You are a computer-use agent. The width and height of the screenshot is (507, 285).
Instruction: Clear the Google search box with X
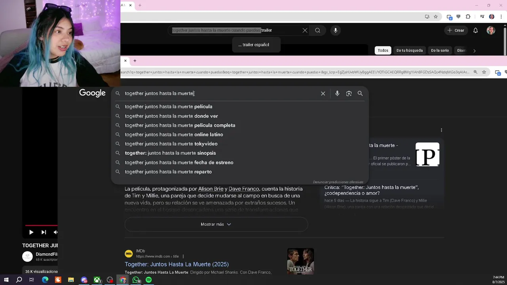pyautogui.click(x=323, y=93)
